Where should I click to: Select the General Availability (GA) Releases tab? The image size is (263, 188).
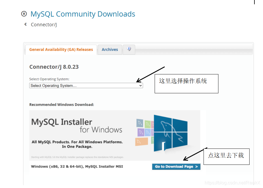coord(61,50)
